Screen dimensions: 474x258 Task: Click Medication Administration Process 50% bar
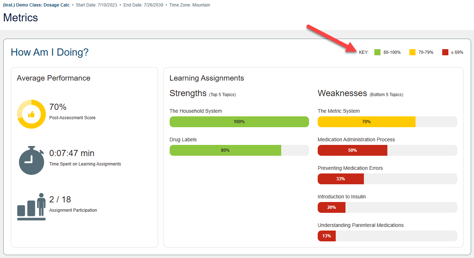pyautogui.click(x=352, y=150)
